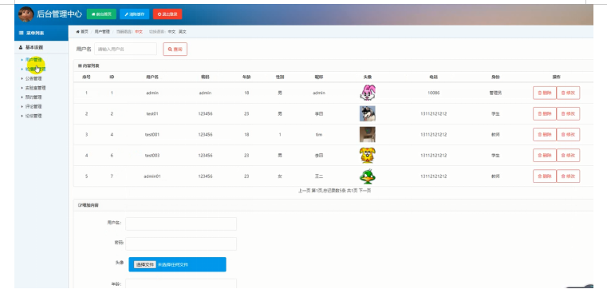Click the photo avatar for test001
Viewport: 607px width, 297px height.
coord(368,135)
